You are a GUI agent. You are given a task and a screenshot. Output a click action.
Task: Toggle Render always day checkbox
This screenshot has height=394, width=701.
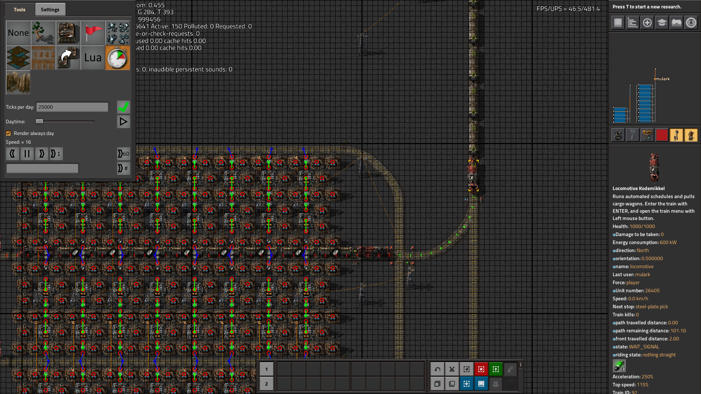click(8, 133)
